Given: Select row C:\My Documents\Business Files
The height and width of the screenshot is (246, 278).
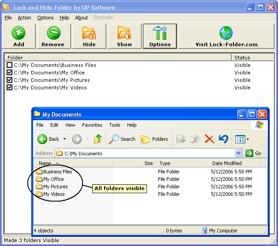Looking at the screenshot, I should [x=139, y=65].
